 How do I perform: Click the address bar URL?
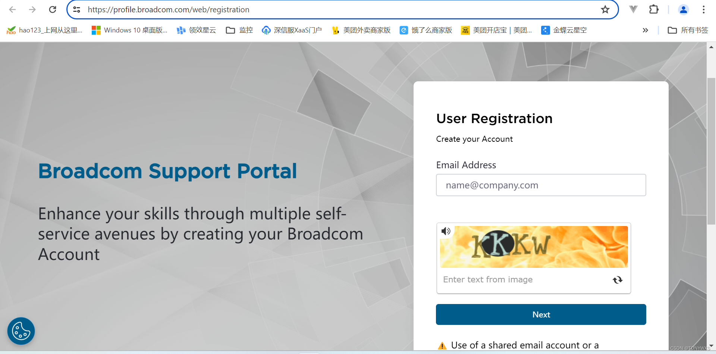point(169,10)
